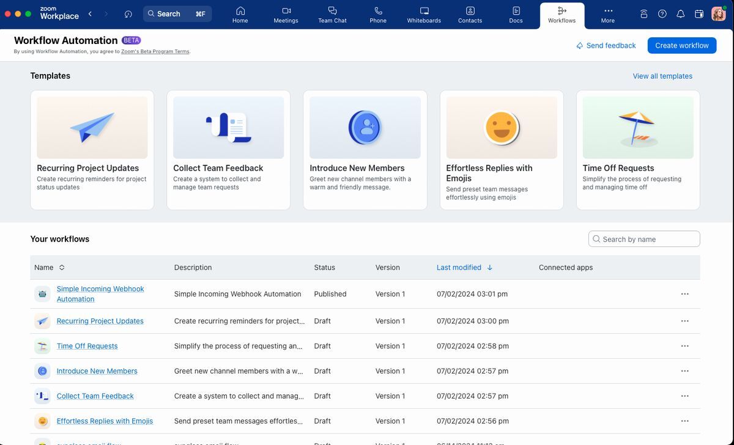Open more options for Introduce New Members row
The image size is (734, 445).
click(685, 371)
